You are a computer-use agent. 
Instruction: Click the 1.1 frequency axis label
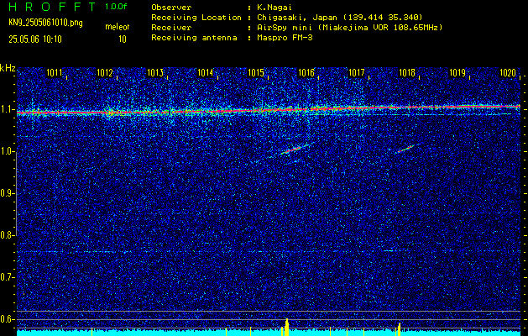coord(7,109)
